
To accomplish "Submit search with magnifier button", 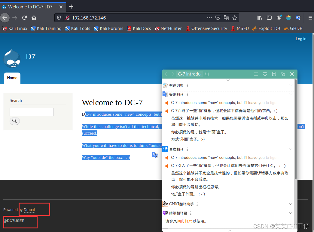I will (x=15, y=121).
